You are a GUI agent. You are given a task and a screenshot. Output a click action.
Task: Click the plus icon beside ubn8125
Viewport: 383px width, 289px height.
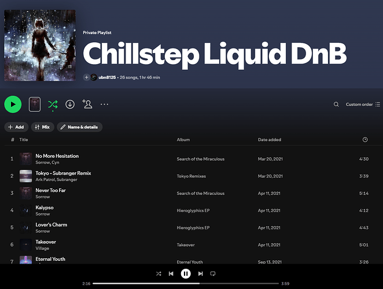coord(86,77)
